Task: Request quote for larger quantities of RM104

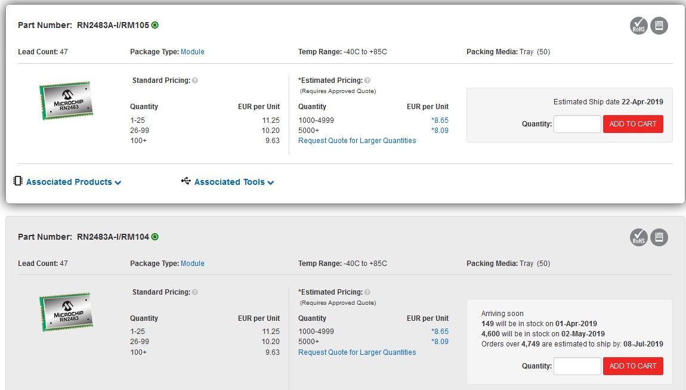Action: coord(357,352)
